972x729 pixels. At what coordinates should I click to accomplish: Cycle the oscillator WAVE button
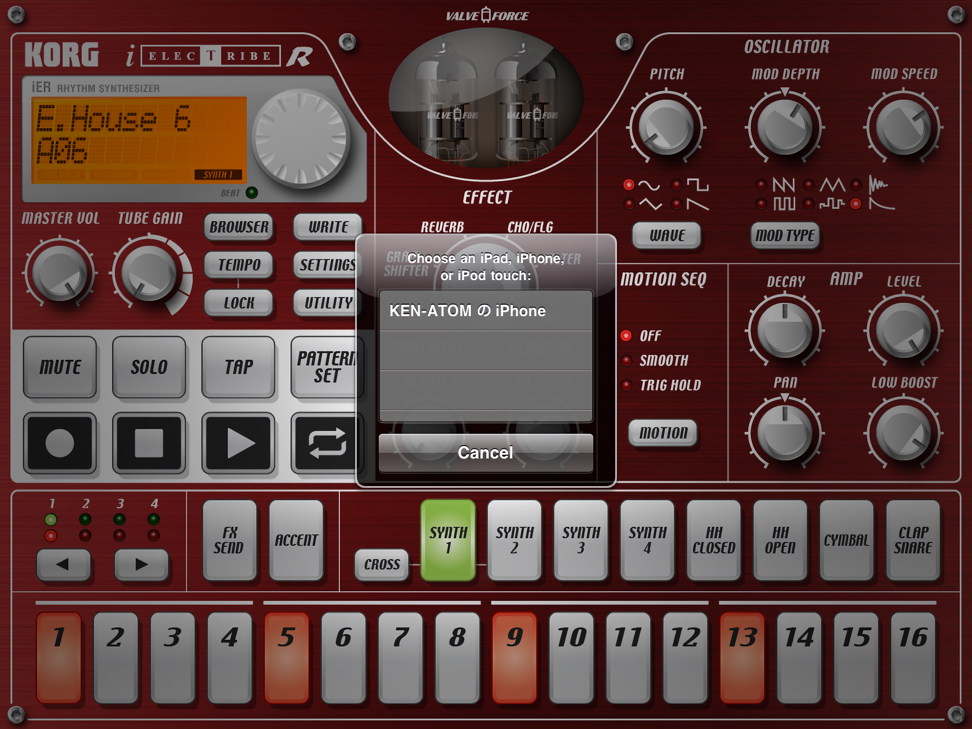pyautogui.click(x=667, y=235)
